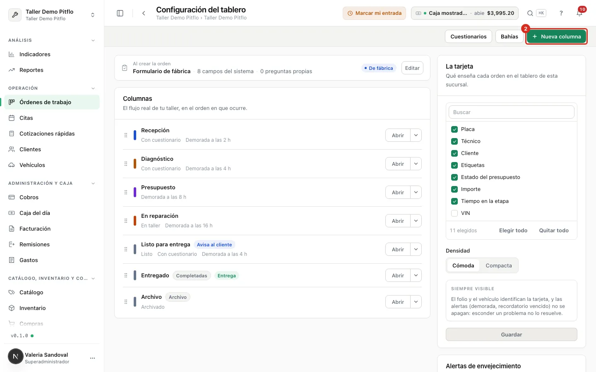Viewport: 596px width, 372px height.
Task: Expand the Recepción column options arrow
Action: pos(416,135)
